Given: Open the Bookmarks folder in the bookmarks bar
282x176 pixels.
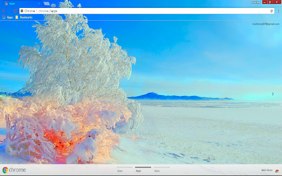Looking at the screenshot, I should click(x=24, y=17).
